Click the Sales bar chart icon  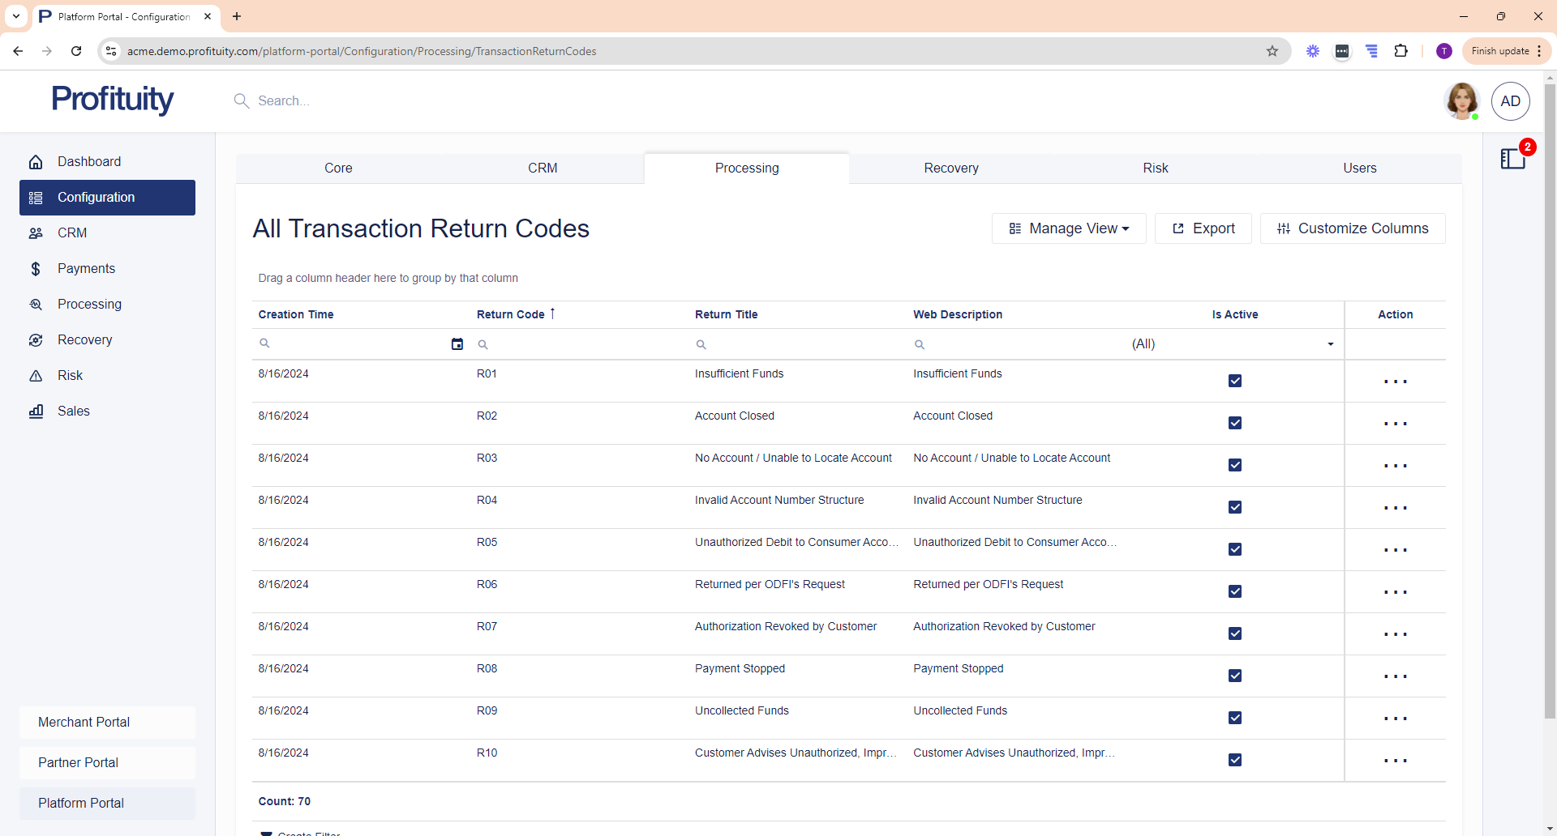click(36, 412)
